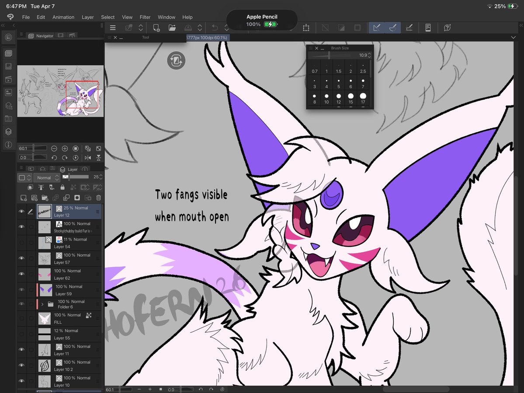Screen dimensions: 524x393
Task: Toggle Snap to Special Ruler icon
Action: (x=392, y=28)
